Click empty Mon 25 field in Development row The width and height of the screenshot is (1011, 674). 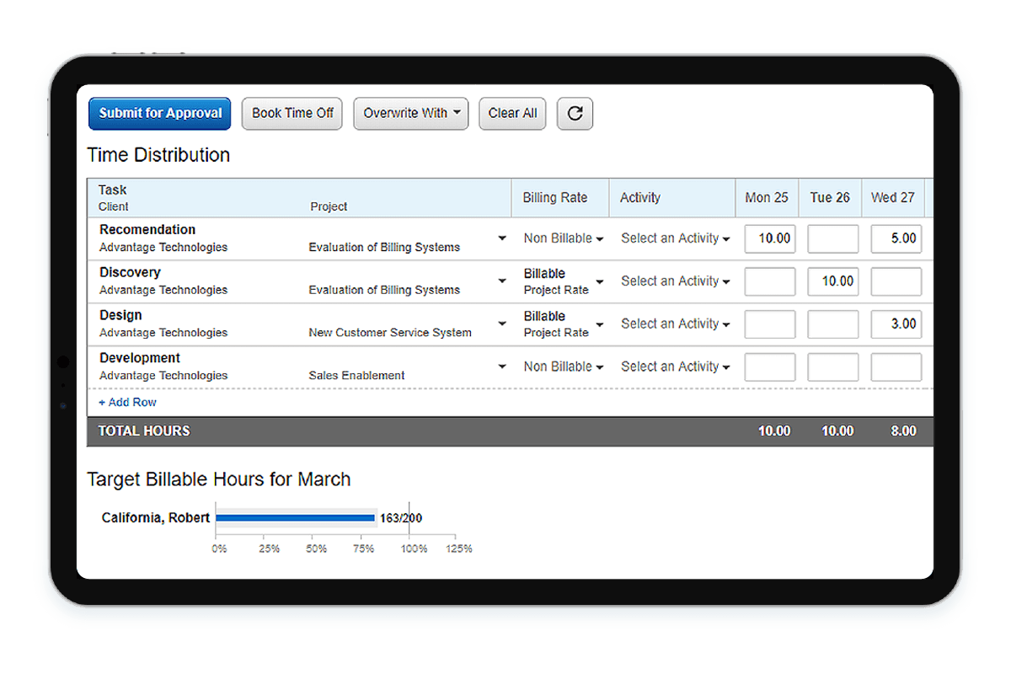pos(770,367)
